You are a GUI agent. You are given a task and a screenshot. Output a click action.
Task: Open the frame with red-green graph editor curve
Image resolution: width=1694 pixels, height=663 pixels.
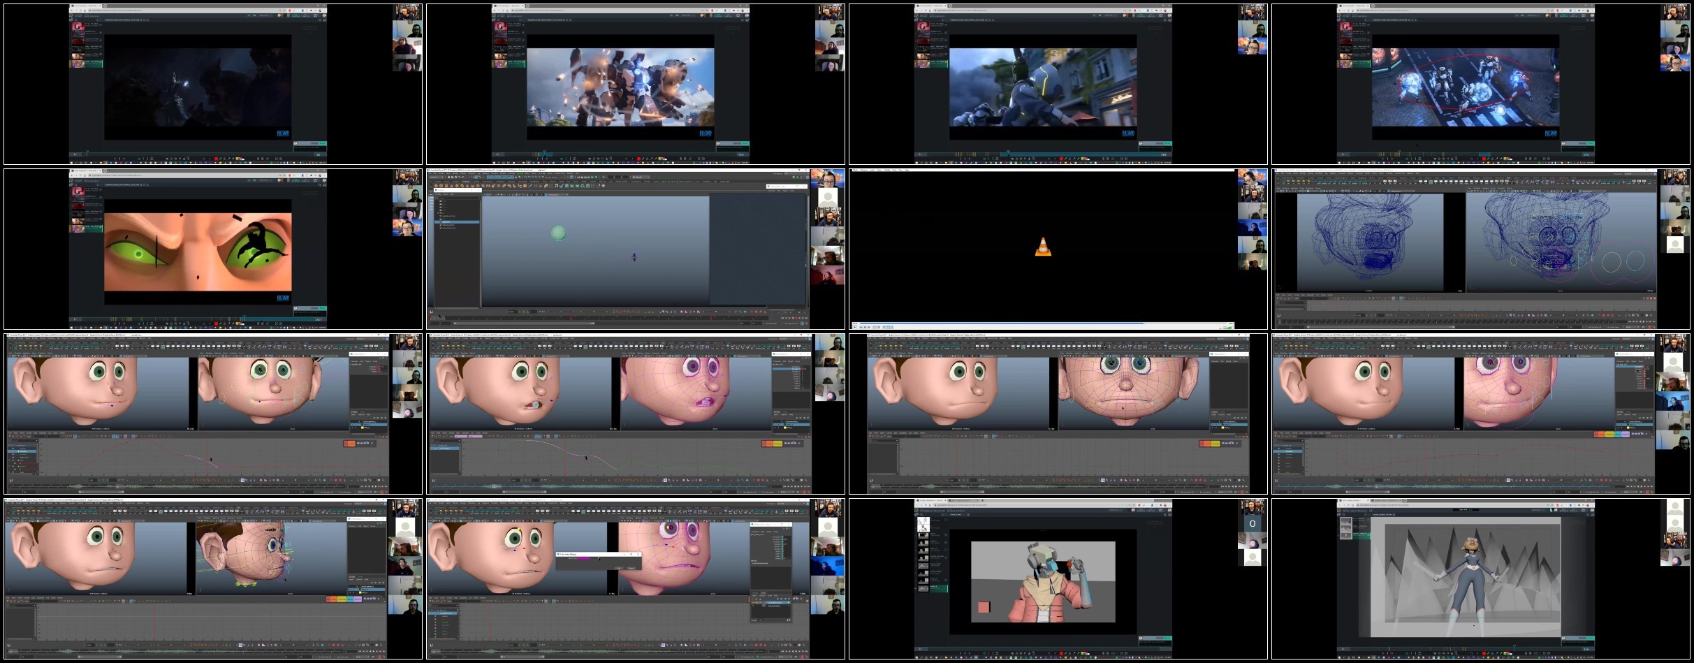[213, 414]
